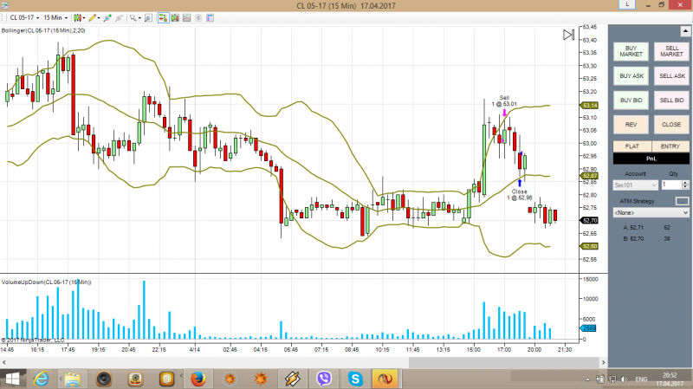Click the greyed-out zoom-out magnifier icon
Image resolution: width=693 pixels, height=389 pixels.
(x=119, y=17)
